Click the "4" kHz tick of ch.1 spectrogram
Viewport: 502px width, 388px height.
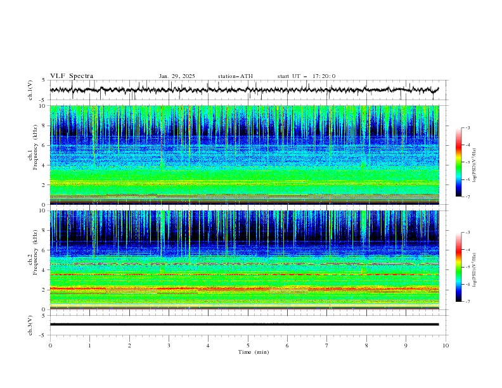pos(44,165)
